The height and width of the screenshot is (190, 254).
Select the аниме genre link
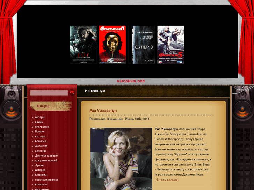pyautogui.click(x=39, y=122)
